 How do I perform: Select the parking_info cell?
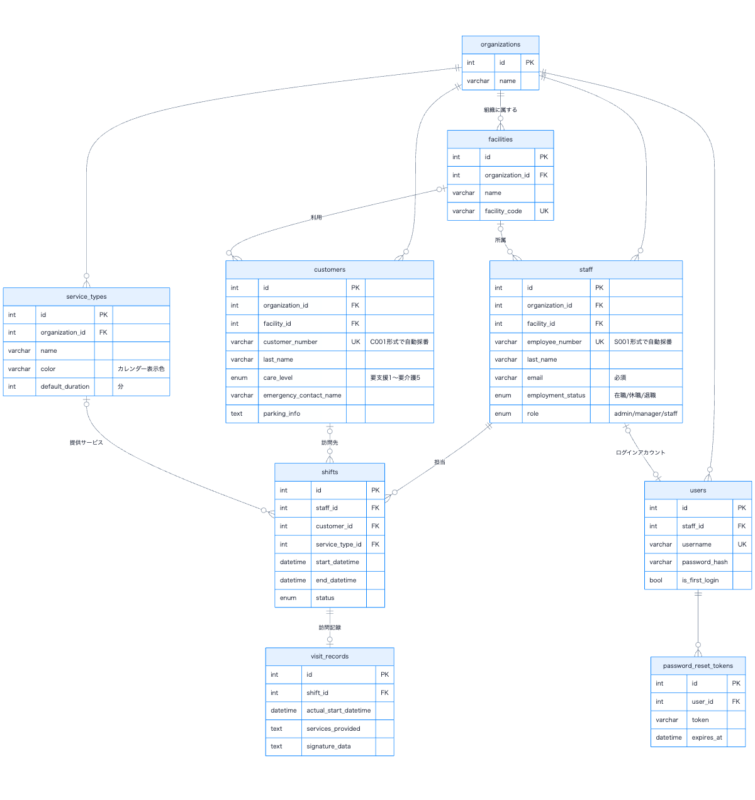point(302,414)
